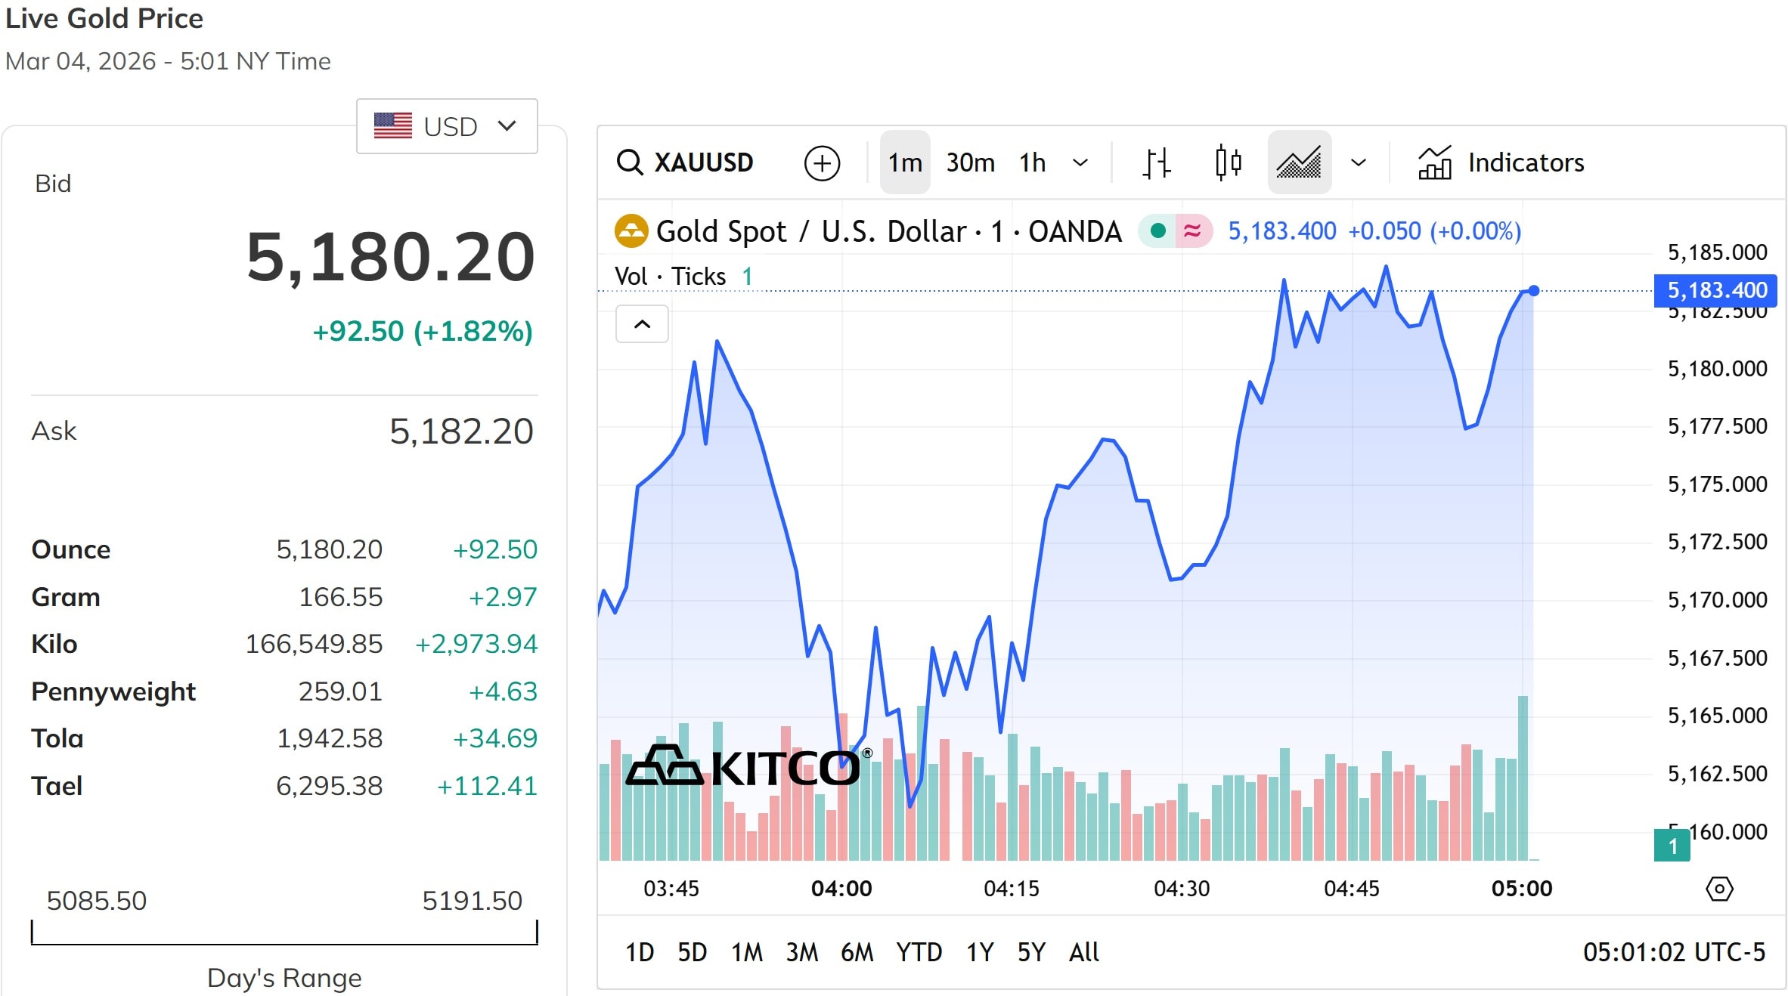The image size is (1788, 996).
Task: Switch to the 30m interval
Action: [x=970, y=163]
